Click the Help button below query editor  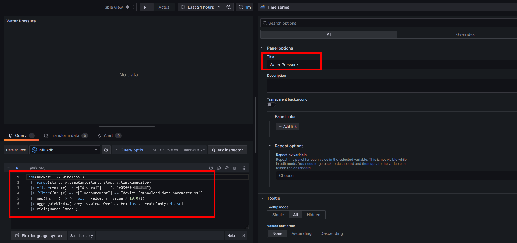[231, 236]
